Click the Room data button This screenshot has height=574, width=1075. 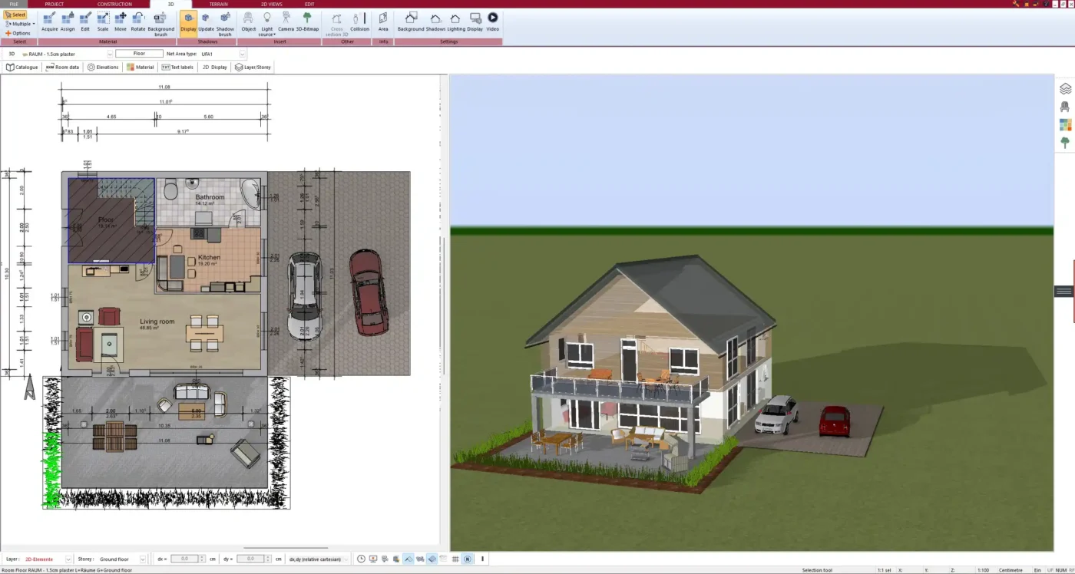coord(61,67)
